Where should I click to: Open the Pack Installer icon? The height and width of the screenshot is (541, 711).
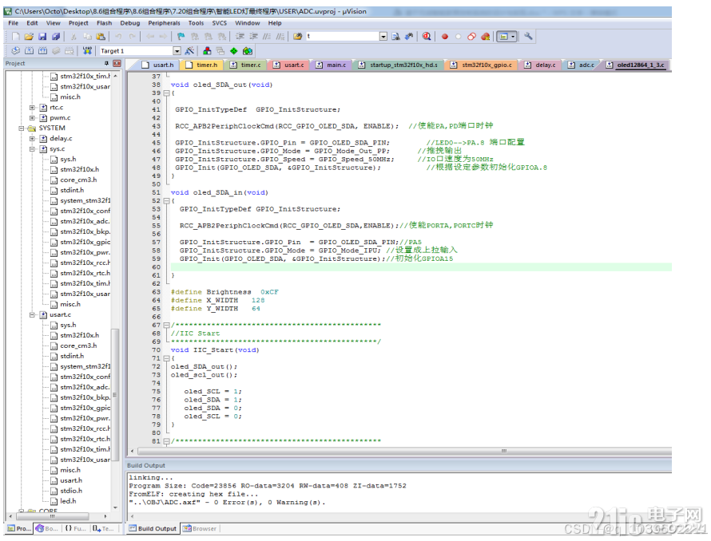(248, 51)
